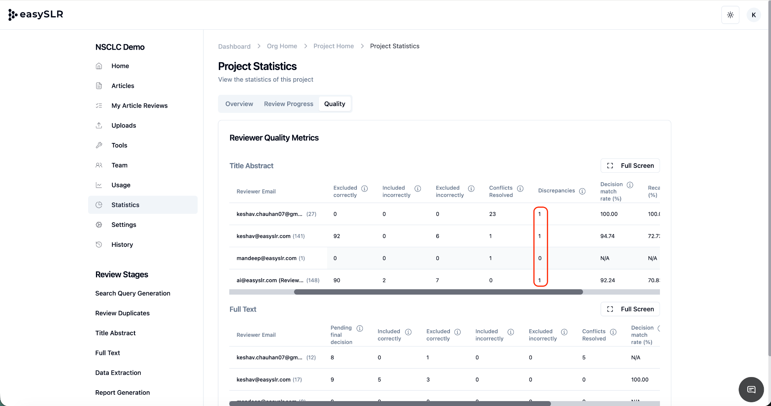Open the chat support widget icon

[751, 389]
